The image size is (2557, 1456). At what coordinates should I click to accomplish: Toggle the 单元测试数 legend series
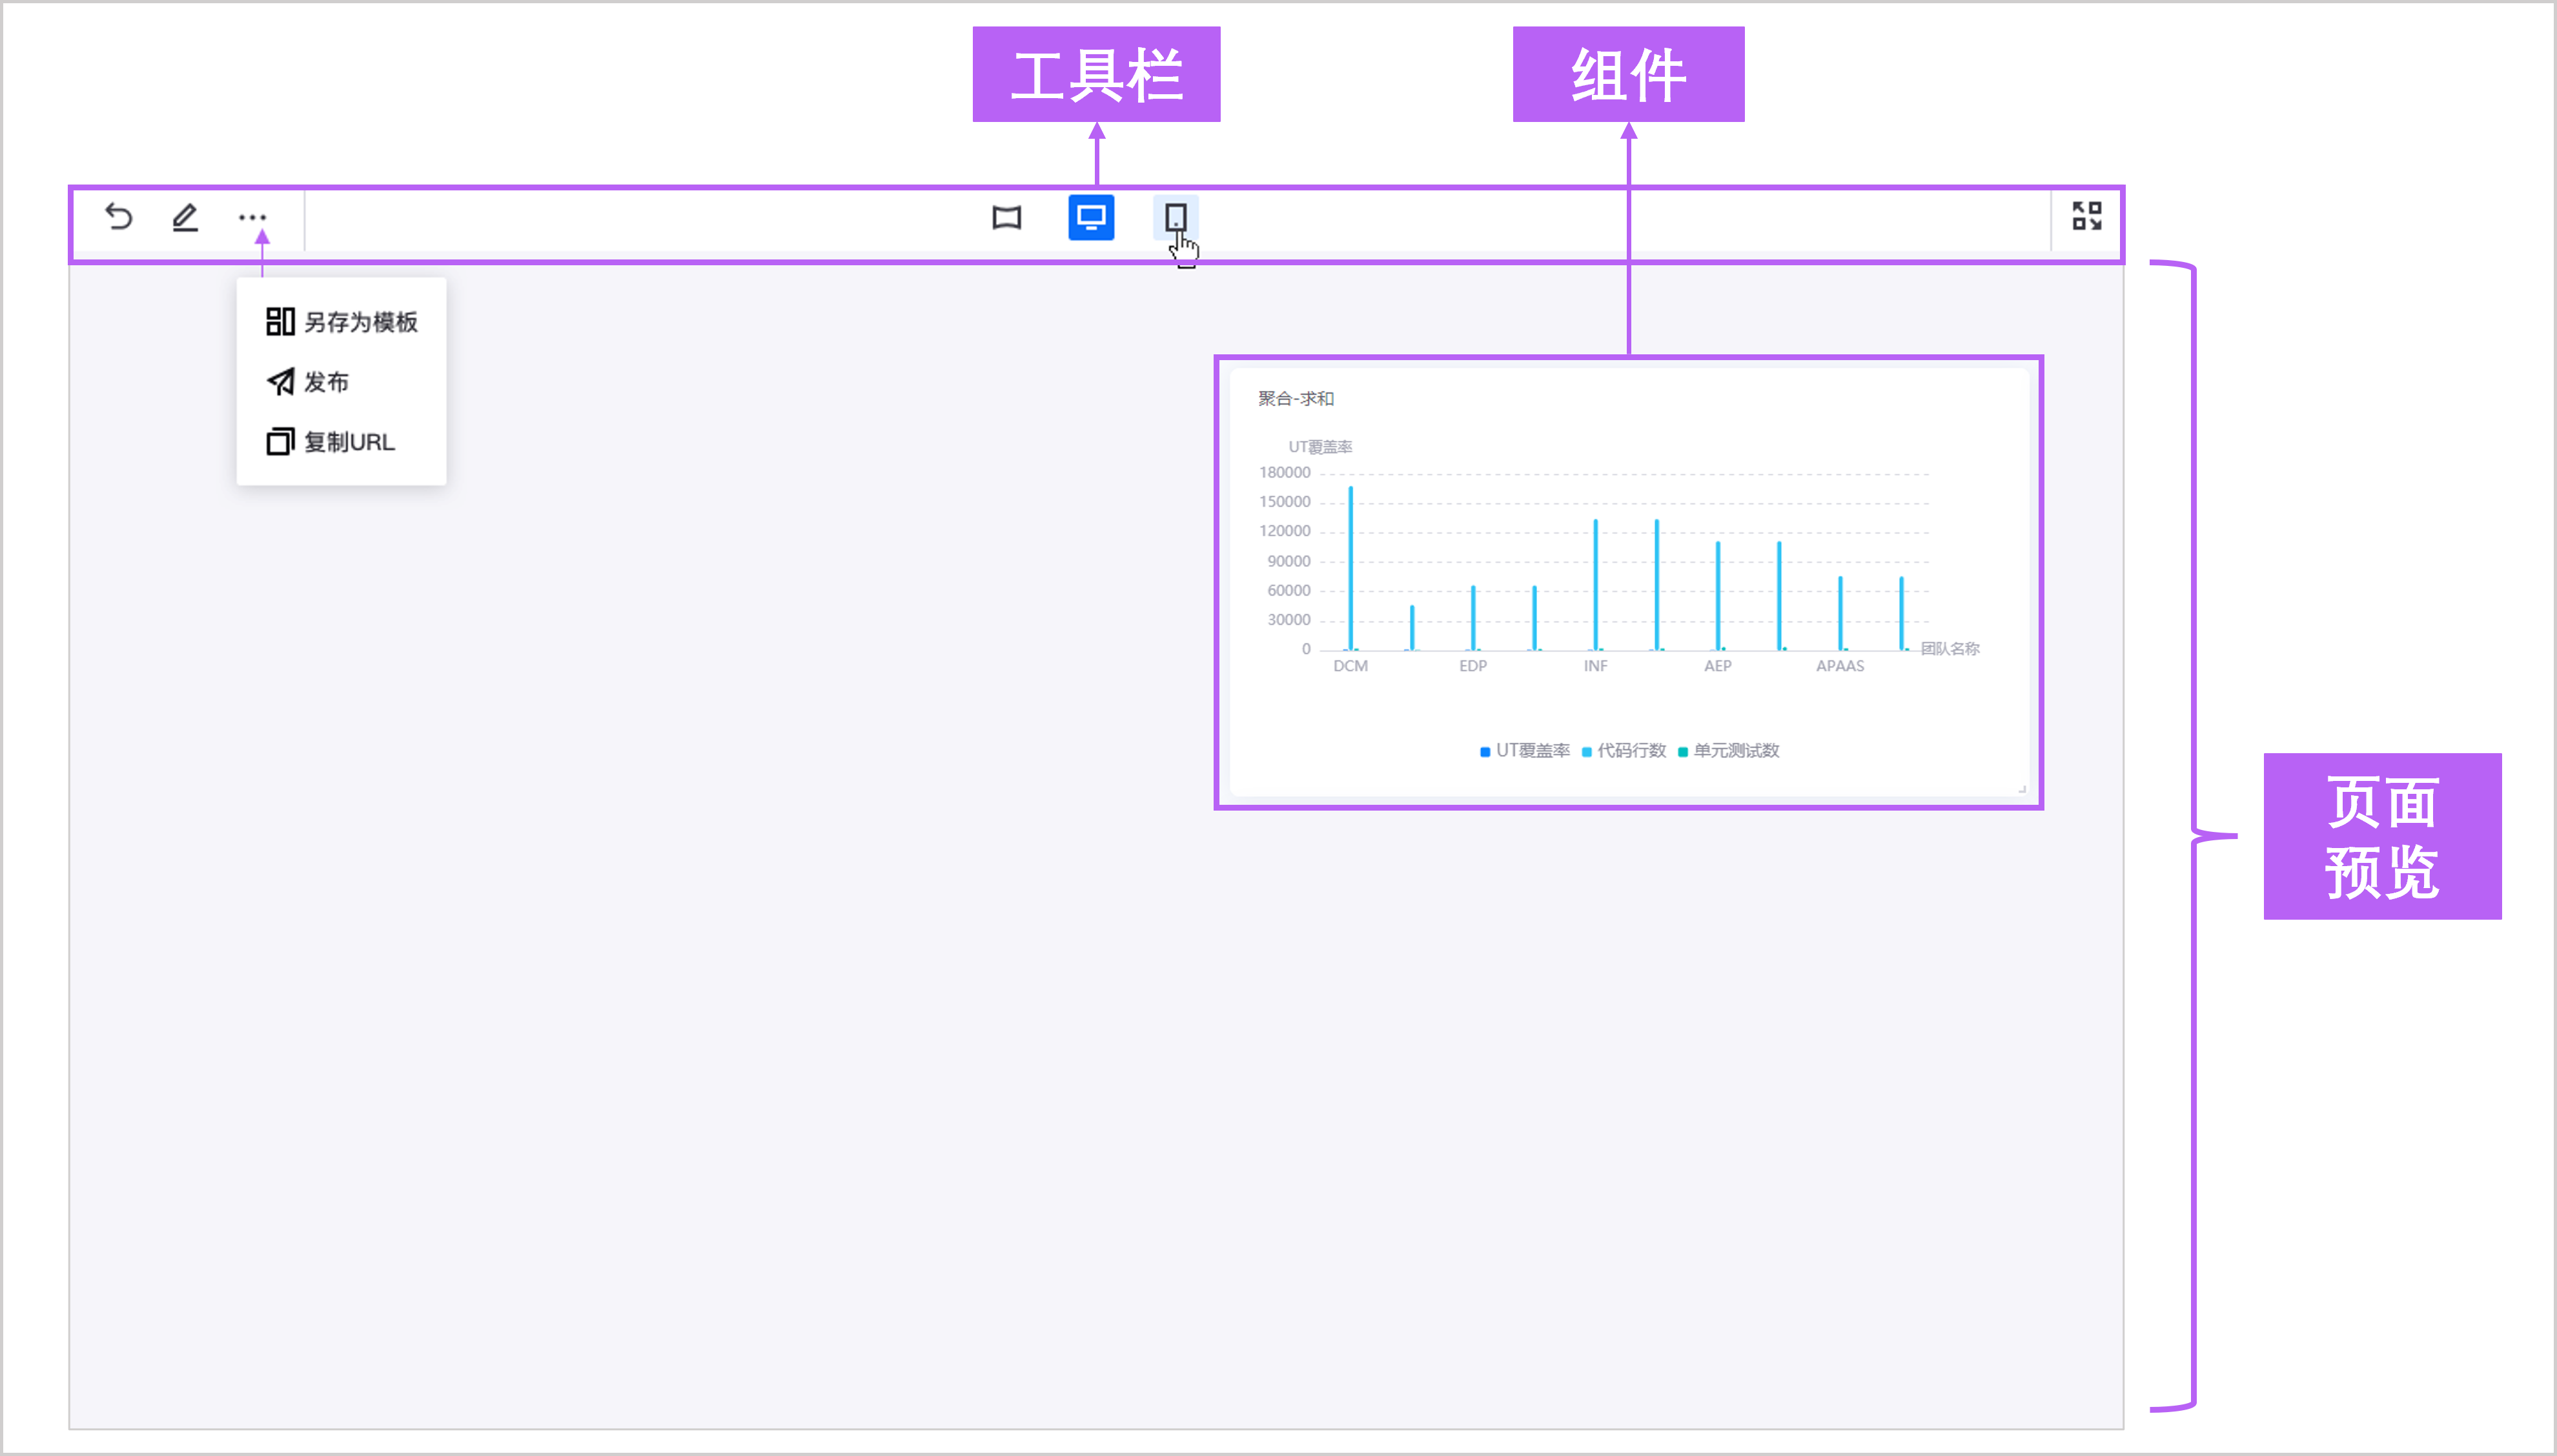click(x=1729, y=751)
